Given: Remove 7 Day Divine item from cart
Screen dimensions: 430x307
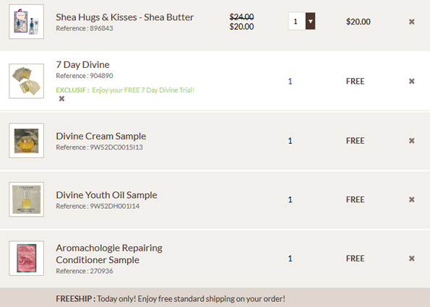Looking at the screenshot, I should [411, 81].
